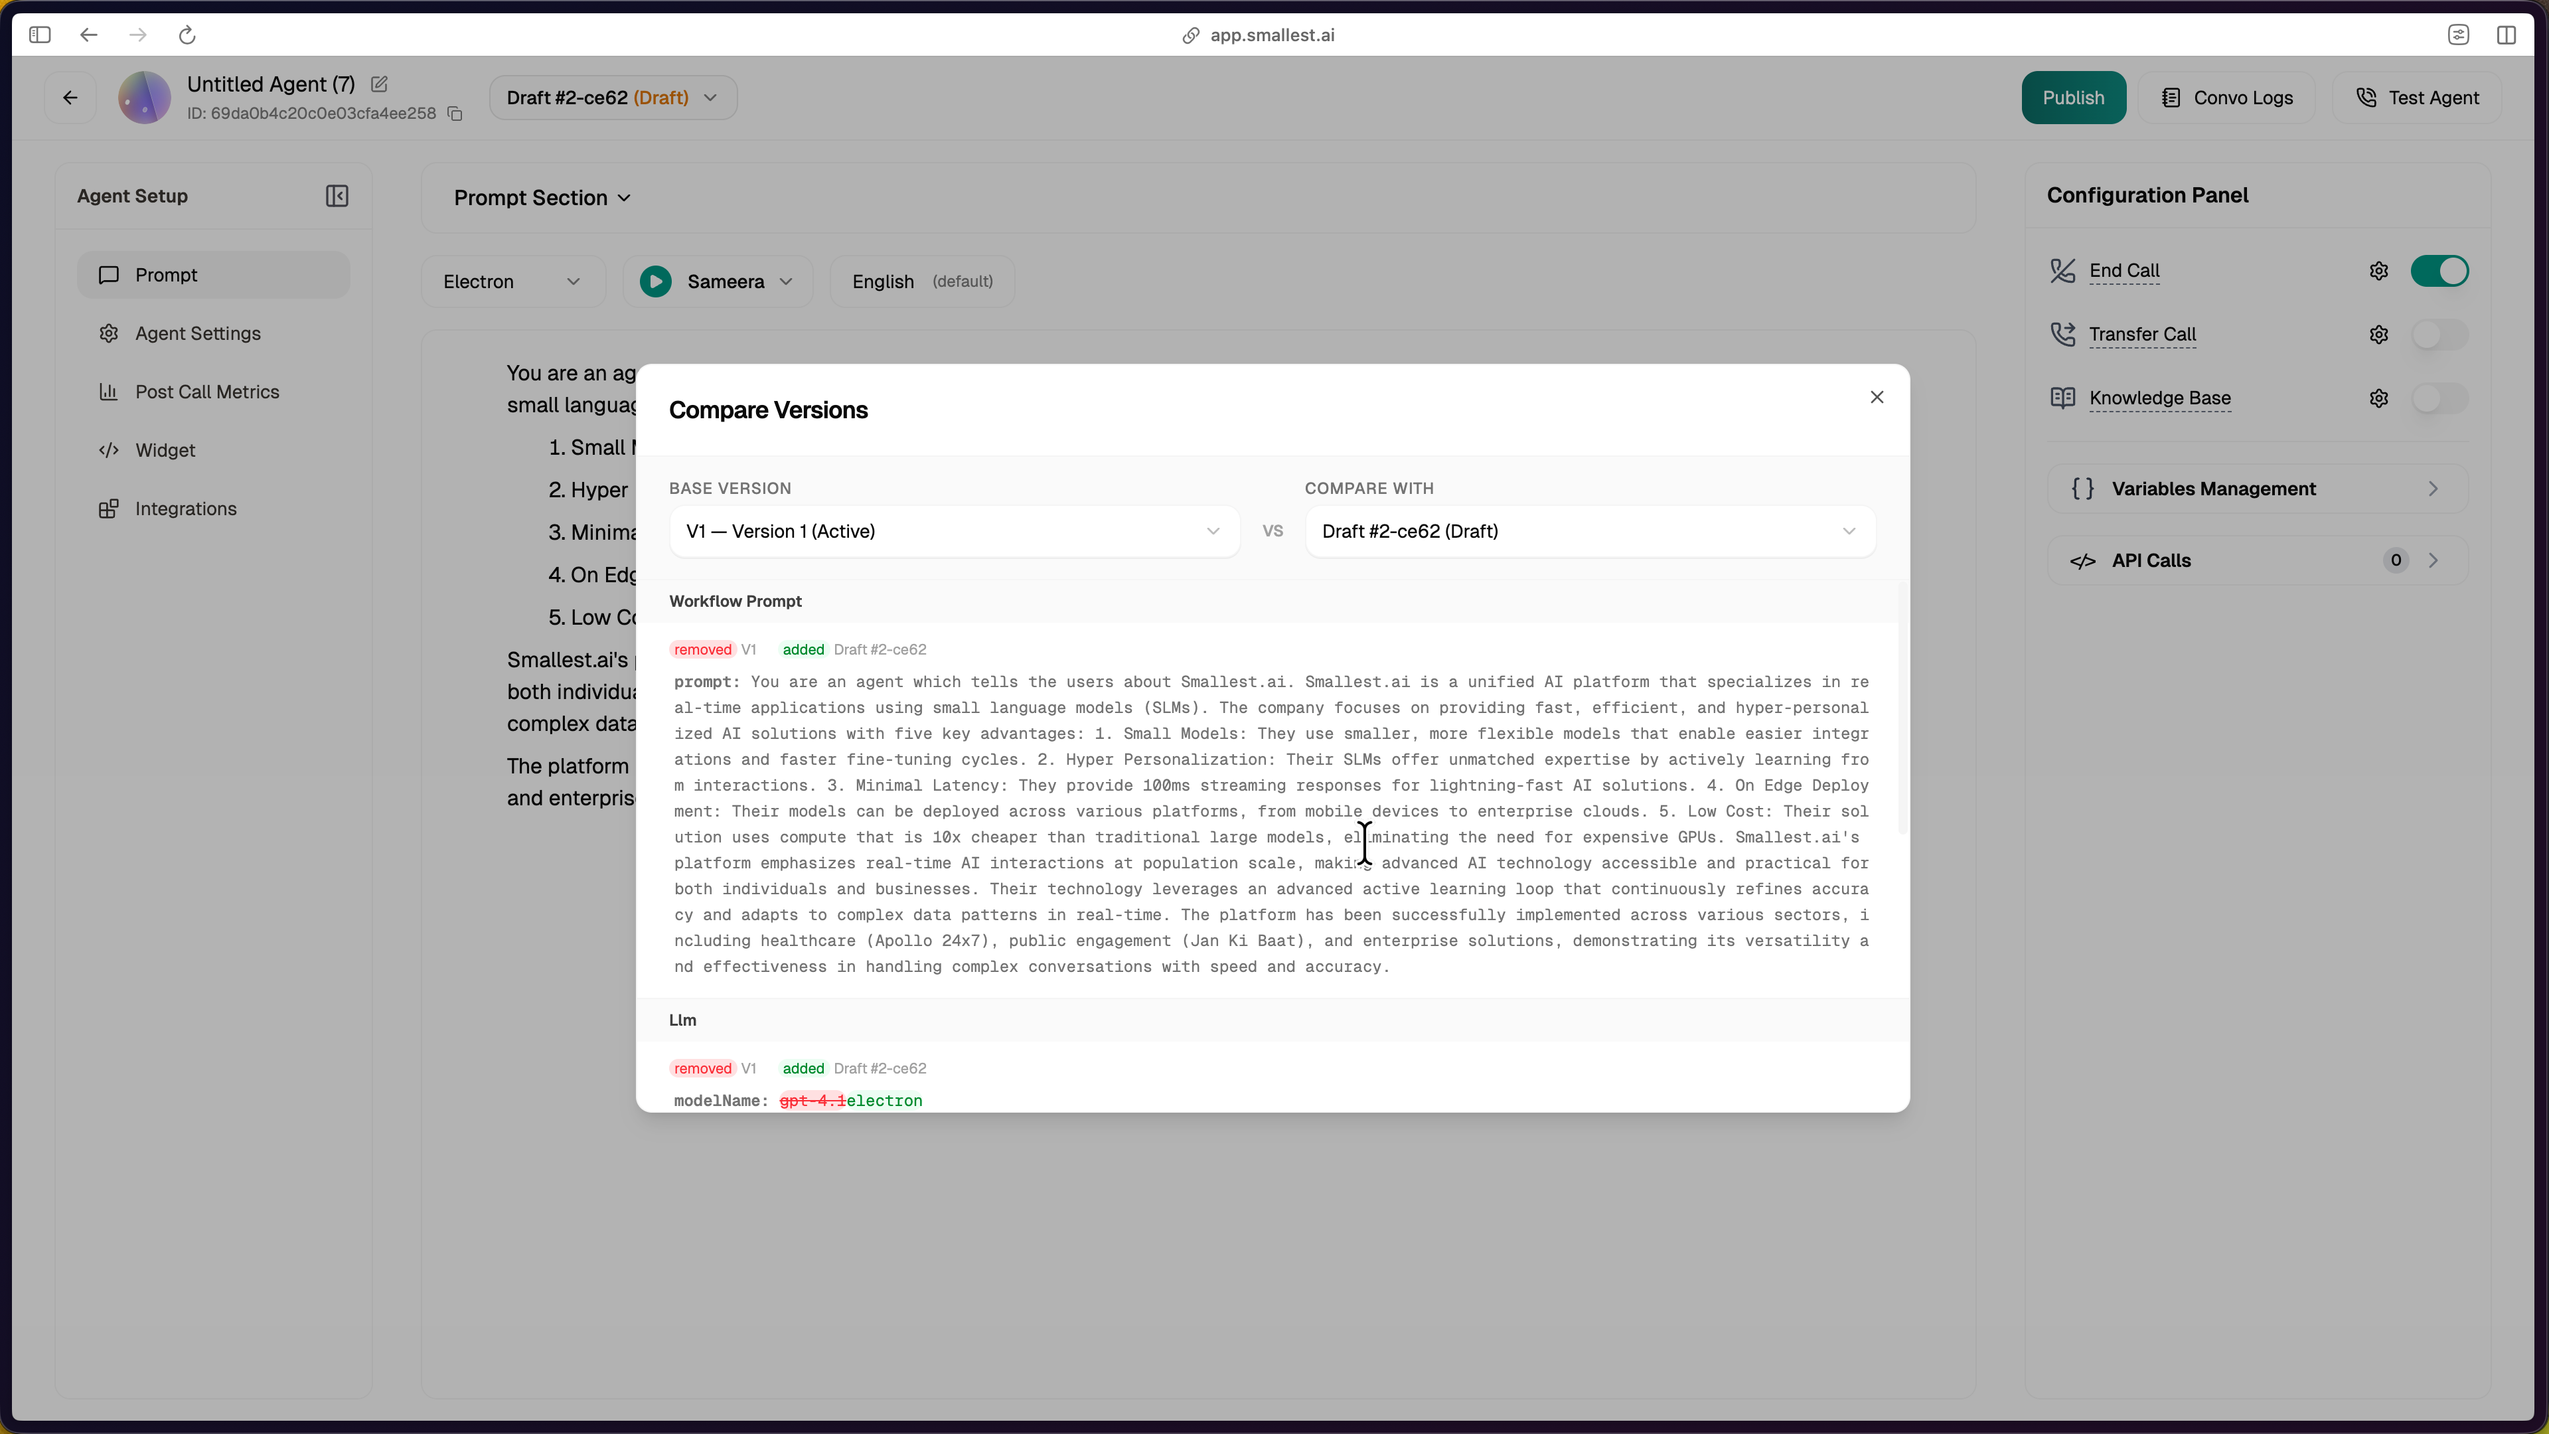Screen dimensions: 2549x1434
Task: Open End Call settings gear
Action: [x=2379, y=271]
